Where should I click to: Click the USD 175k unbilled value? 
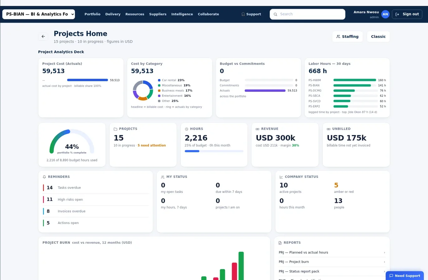[x=346, y=138]
